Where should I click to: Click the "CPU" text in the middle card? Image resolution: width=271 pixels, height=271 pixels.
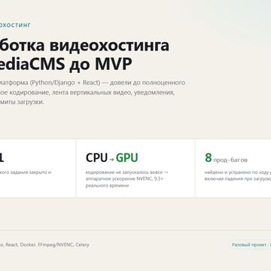pyautogui.click(x=96, y=158)
